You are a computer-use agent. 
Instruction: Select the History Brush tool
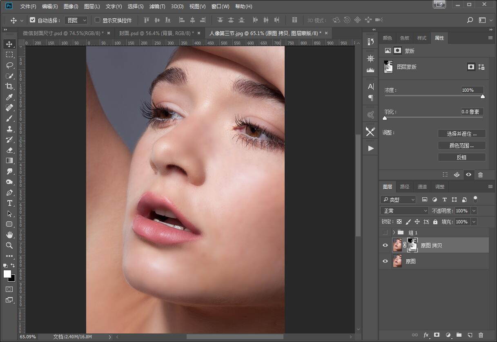point(9,139)
